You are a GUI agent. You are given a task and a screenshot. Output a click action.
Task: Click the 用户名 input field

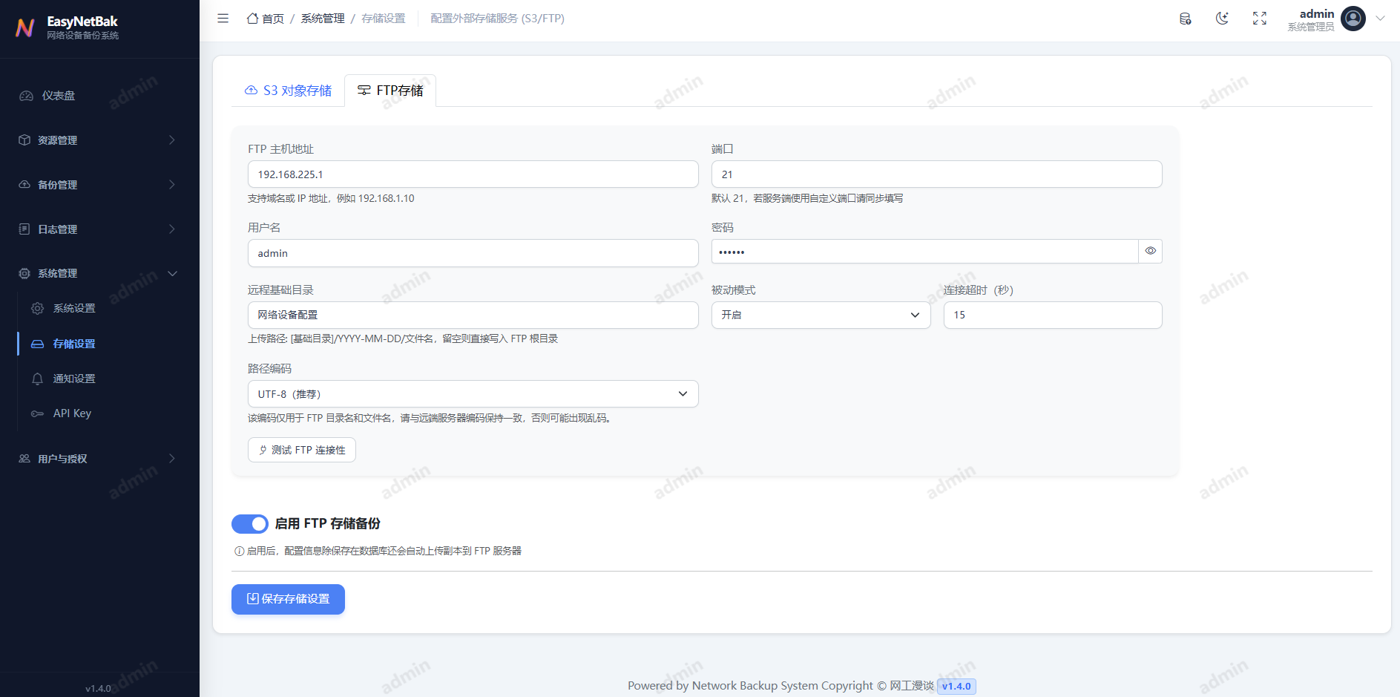click(x=473, y=253)
